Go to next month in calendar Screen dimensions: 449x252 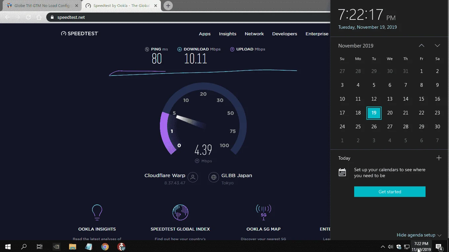pyautogui.click(x=437, y=46)
